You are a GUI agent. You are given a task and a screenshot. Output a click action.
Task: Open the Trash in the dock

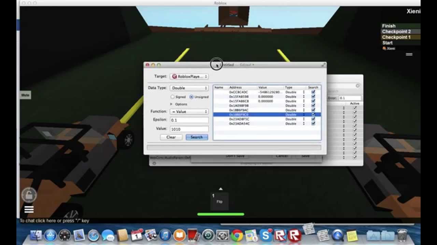click(403, 235)
